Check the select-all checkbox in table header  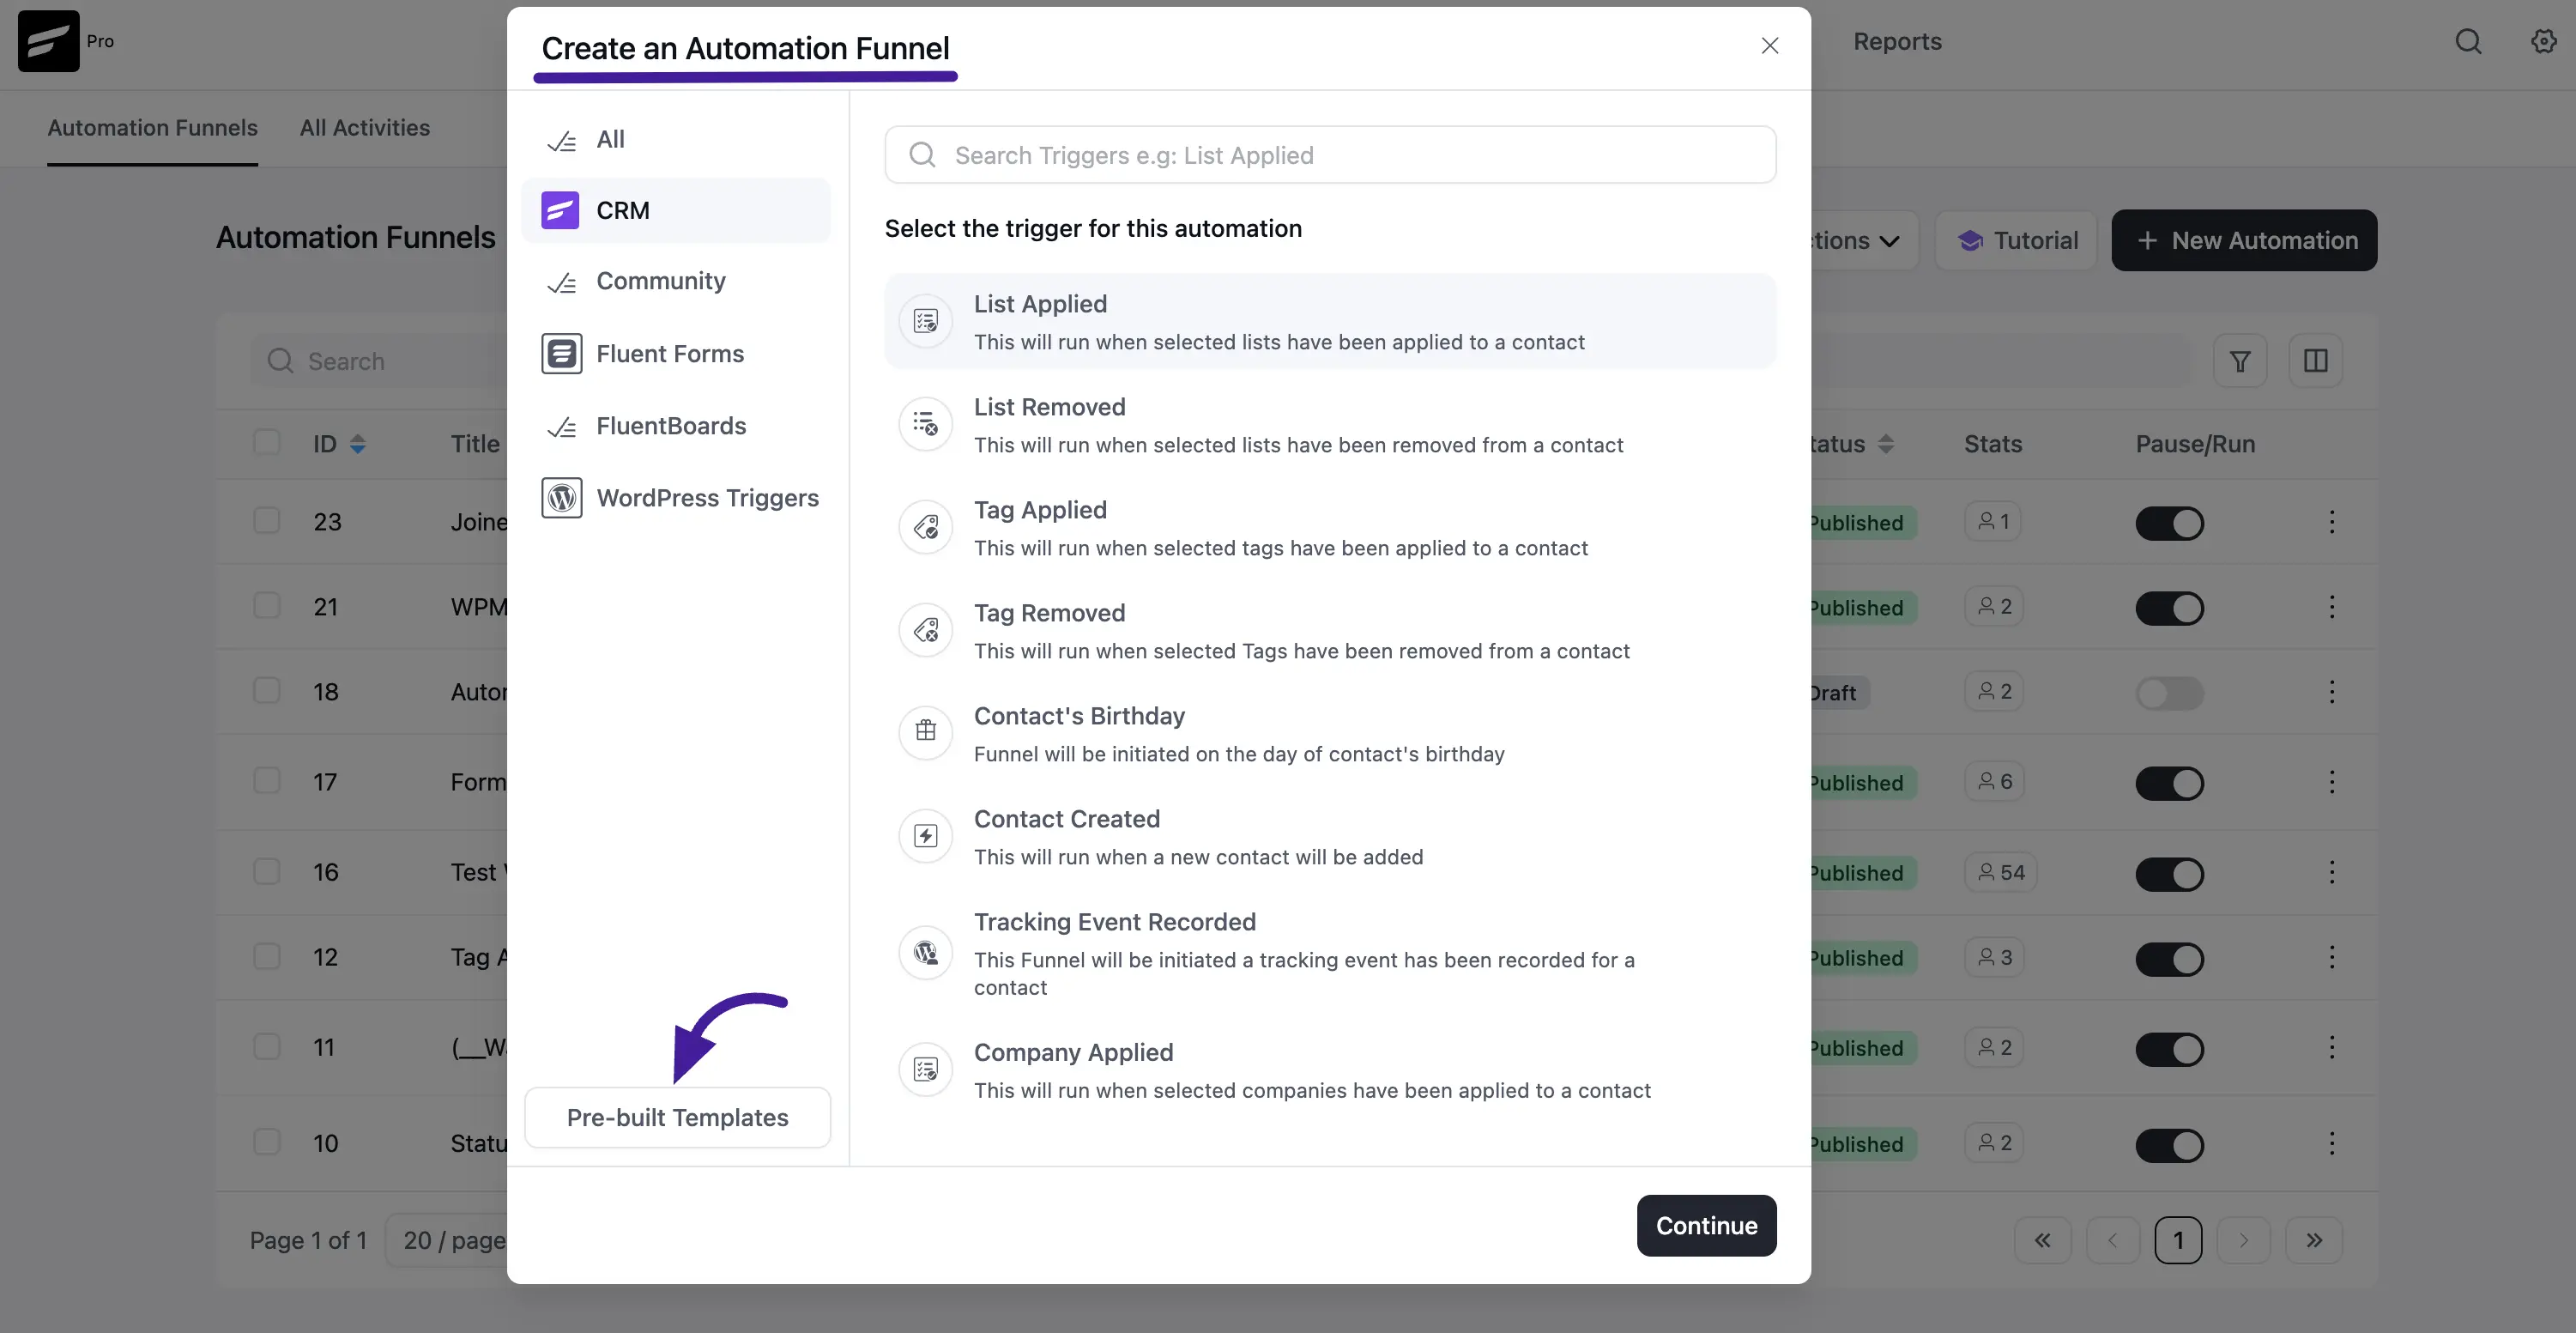tap(267, 442)
